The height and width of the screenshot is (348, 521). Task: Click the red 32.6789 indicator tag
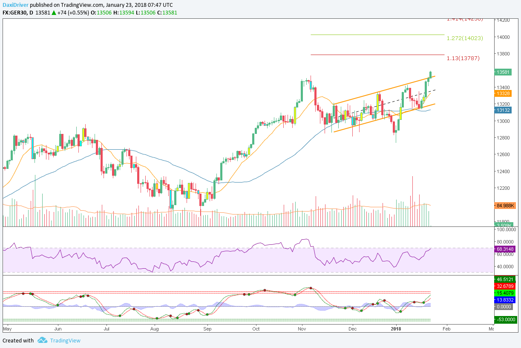505,286
